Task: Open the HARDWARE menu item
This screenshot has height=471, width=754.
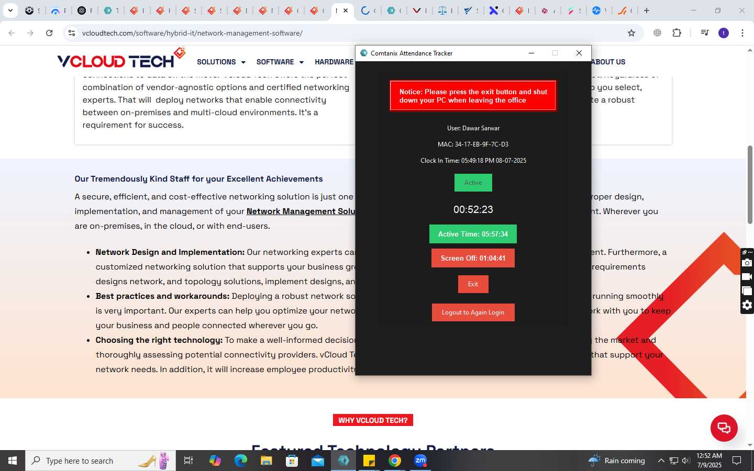Action: [334, 62]
